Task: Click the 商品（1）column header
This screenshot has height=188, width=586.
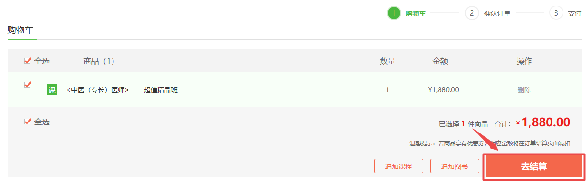Action: coord(99,61)
